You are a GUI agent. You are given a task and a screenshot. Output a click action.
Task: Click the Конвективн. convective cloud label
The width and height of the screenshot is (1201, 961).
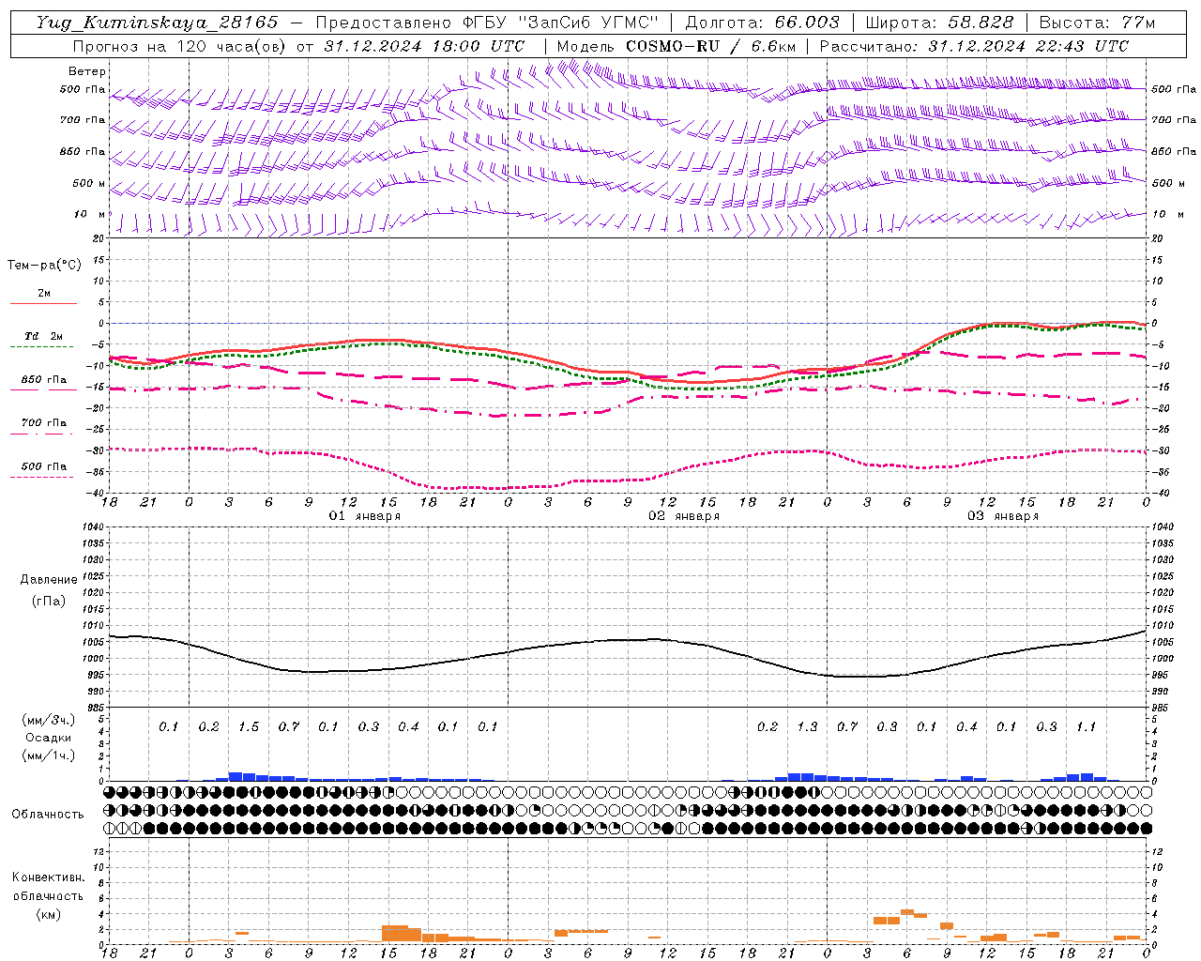click(48, 877)
